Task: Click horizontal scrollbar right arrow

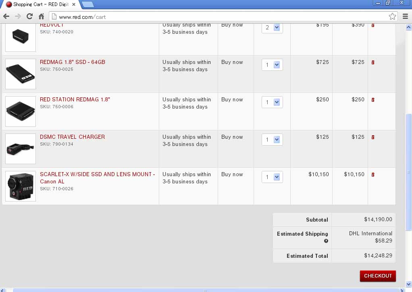Action: pos(402,290)
